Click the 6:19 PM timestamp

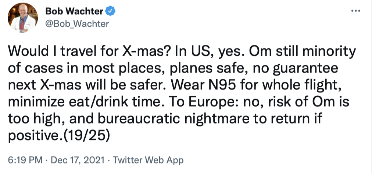click(24, 160)
